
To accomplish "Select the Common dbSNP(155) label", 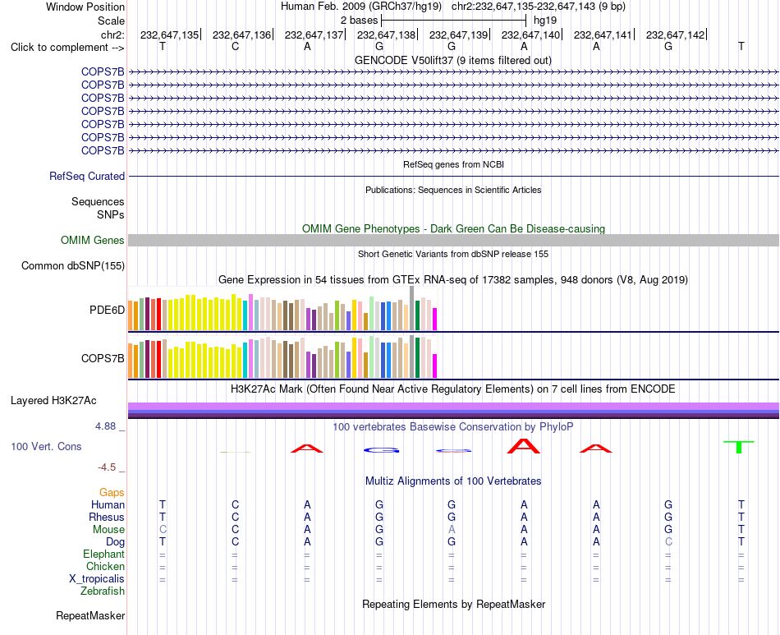I will pyautogui.click(x=73, y=265).
